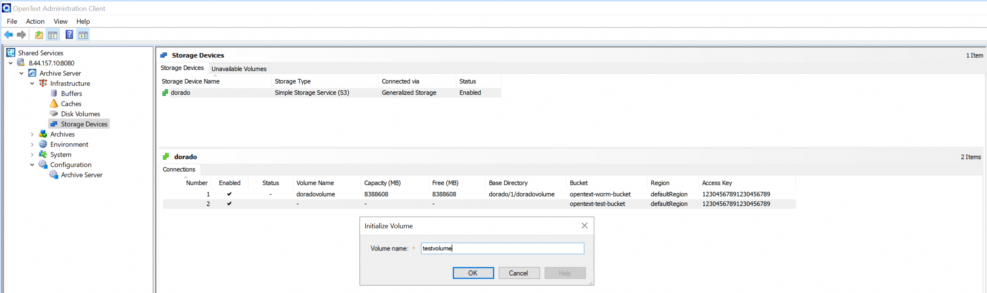Click the Up one level folder icon
987x293 pixels.
point(39,35)
